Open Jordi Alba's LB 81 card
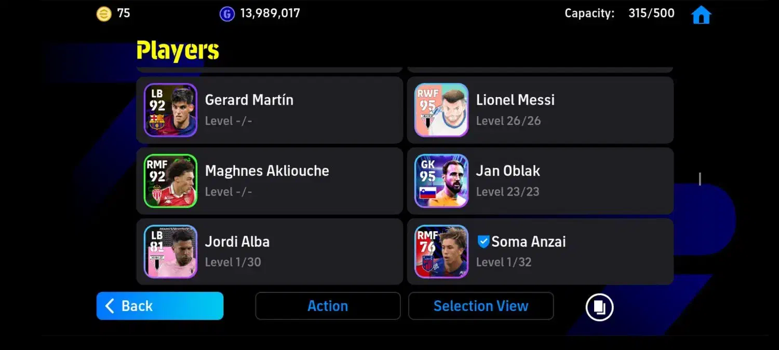779x350 pixels. coord(170,251)
